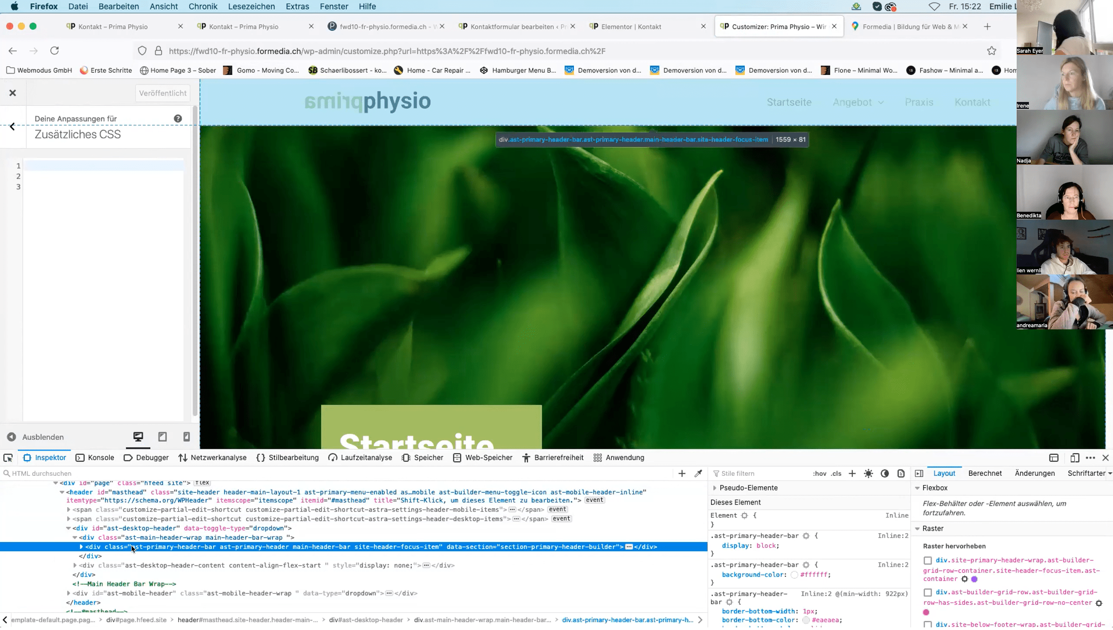Expand the collapsed ast-primary-header-bar div node
Screen dimensions: 1113x630
click(81, 547)
